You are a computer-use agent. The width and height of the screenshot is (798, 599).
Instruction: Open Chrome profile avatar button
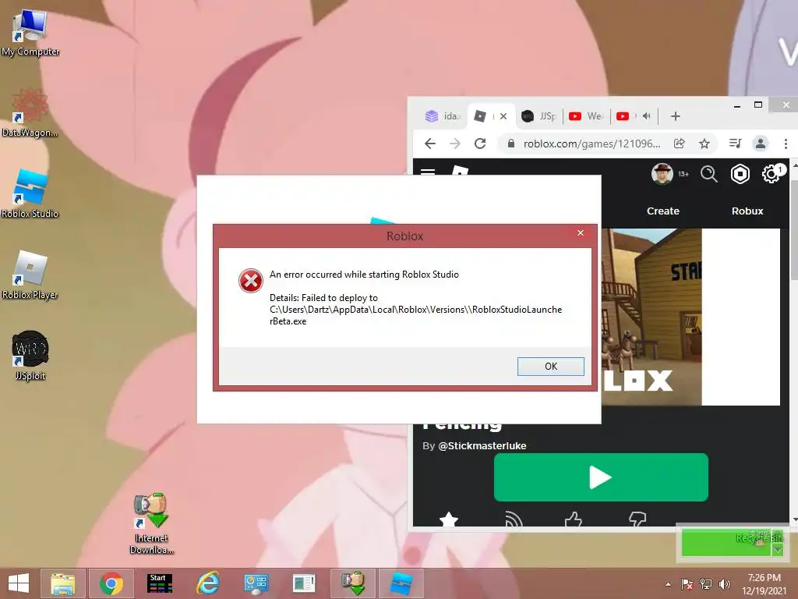[761, 144]
